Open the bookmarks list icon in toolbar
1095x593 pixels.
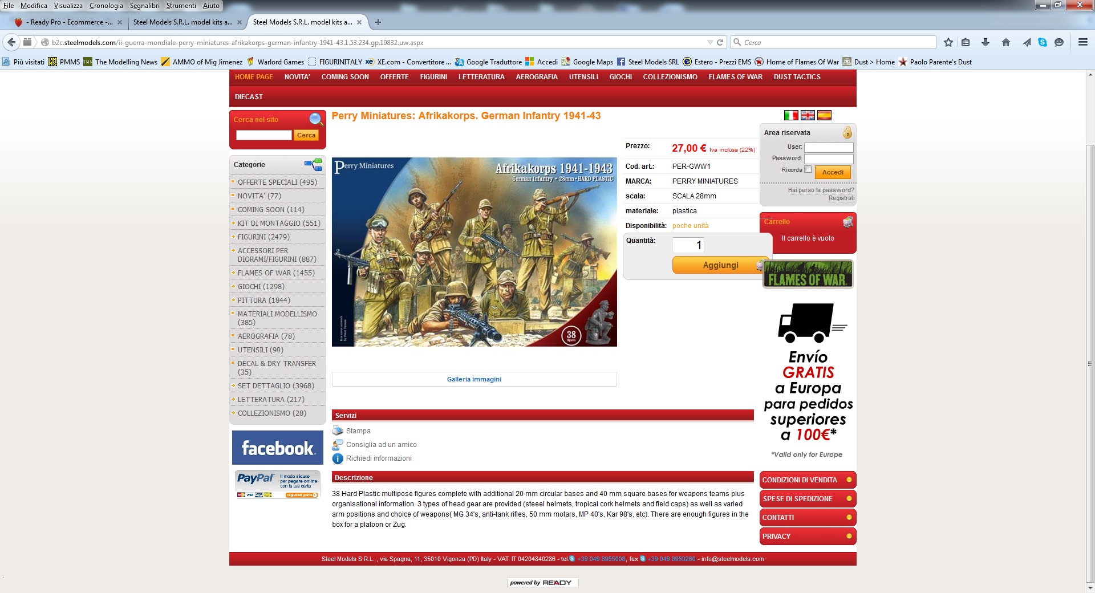[x=966, y=42]
